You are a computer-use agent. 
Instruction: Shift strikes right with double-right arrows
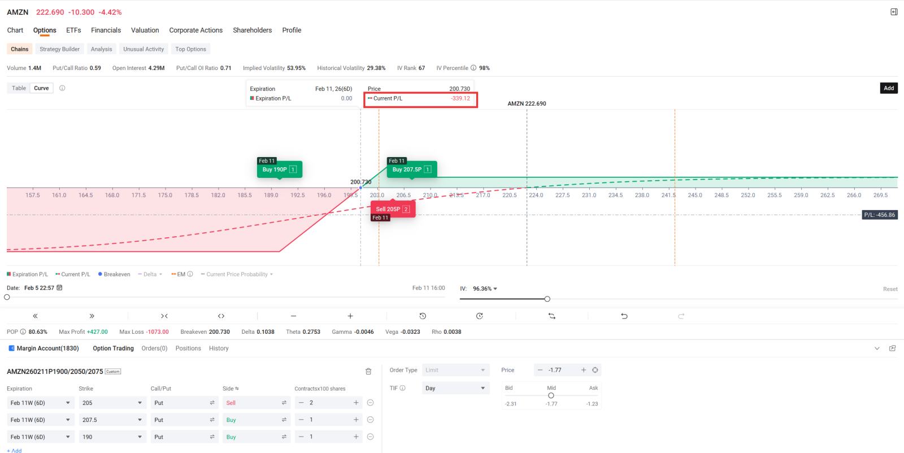coord(92,316)
